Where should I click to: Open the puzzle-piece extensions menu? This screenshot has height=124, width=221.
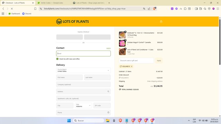pos(185,9)
